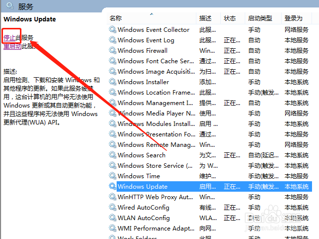This screenshot has height=239, width=319.
Task: Click the gear icon of selected Windows Update
Action: click(x=113, y=186)
